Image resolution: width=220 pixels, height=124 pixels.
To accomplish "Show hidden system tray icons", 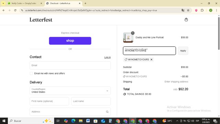I will click(x=177, y=121).
